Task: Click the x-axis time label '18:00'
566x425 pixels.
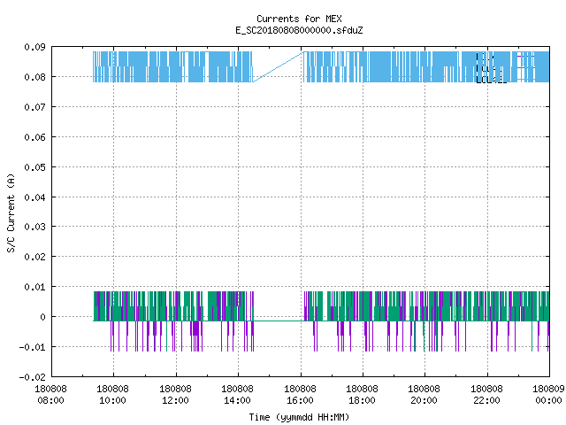Action: [362, 400]
